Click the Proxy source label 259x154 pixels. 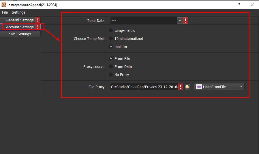(x=94, y=66)
